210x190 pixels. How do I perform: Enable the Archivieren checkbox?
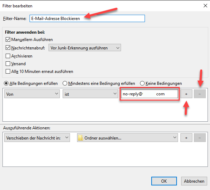click(x=8, y=56)
